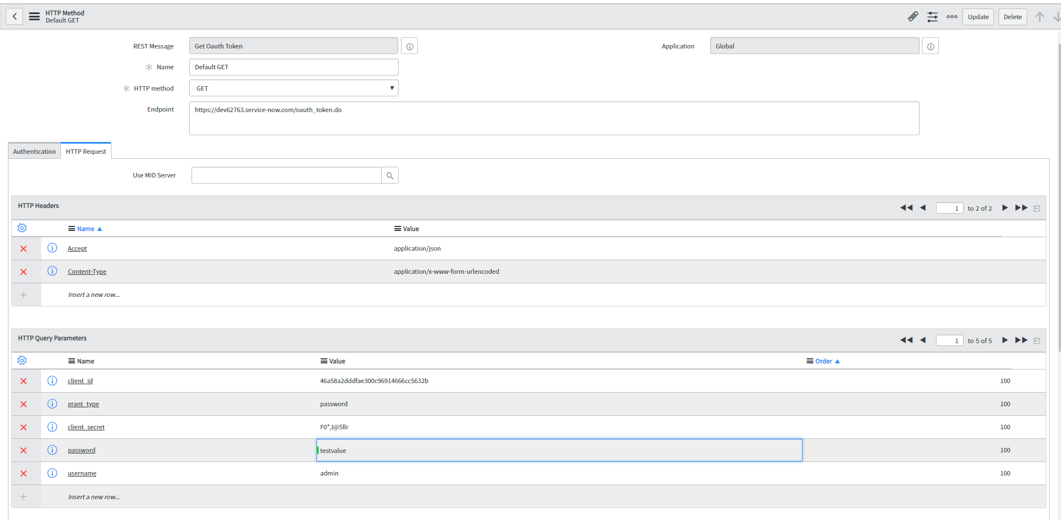Click the info icon next to REST Message
This screenshot has width=1061, height=520.
point(409,46)
